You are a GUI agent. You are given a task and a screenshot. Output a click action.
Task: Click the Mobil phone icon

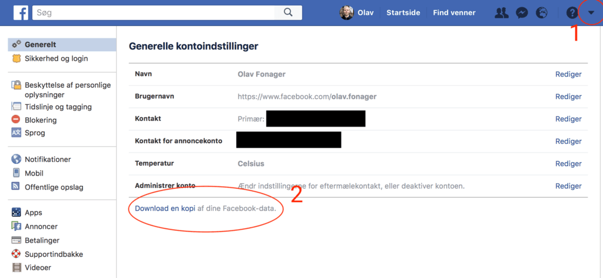16,173
